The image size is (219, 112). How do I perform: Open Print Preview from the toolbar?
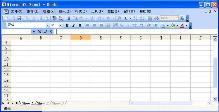point(46,18)
